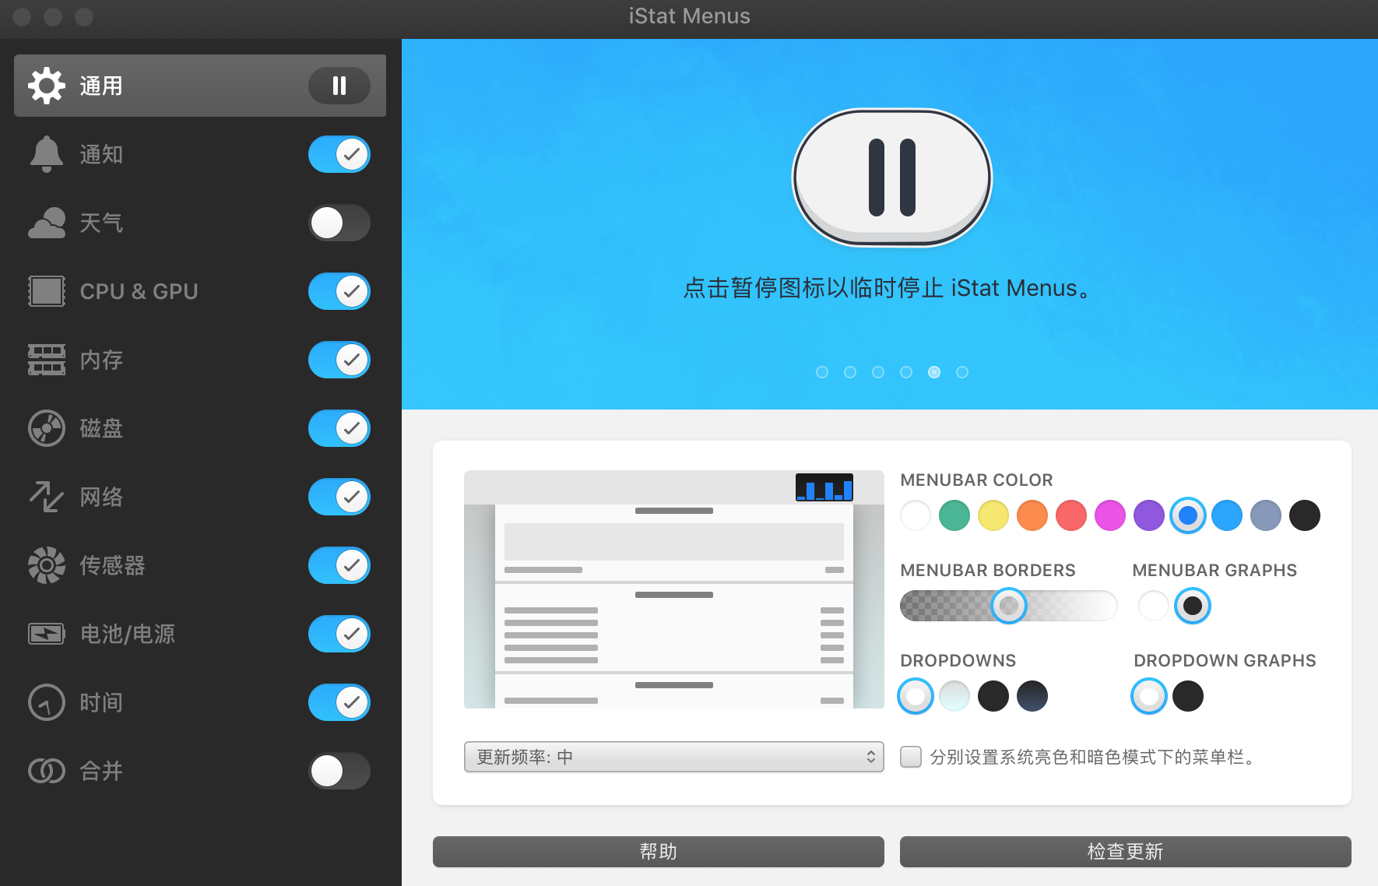This screenshot has width=1378, height=886.
Task: Pick the purple menubar color swatch
Action: coord(1149,515)
